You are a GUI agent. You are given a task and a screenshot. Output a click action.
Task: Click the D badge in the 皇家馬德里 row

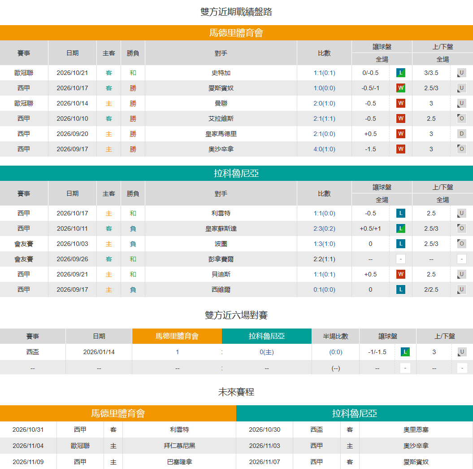tap(461, 134)
